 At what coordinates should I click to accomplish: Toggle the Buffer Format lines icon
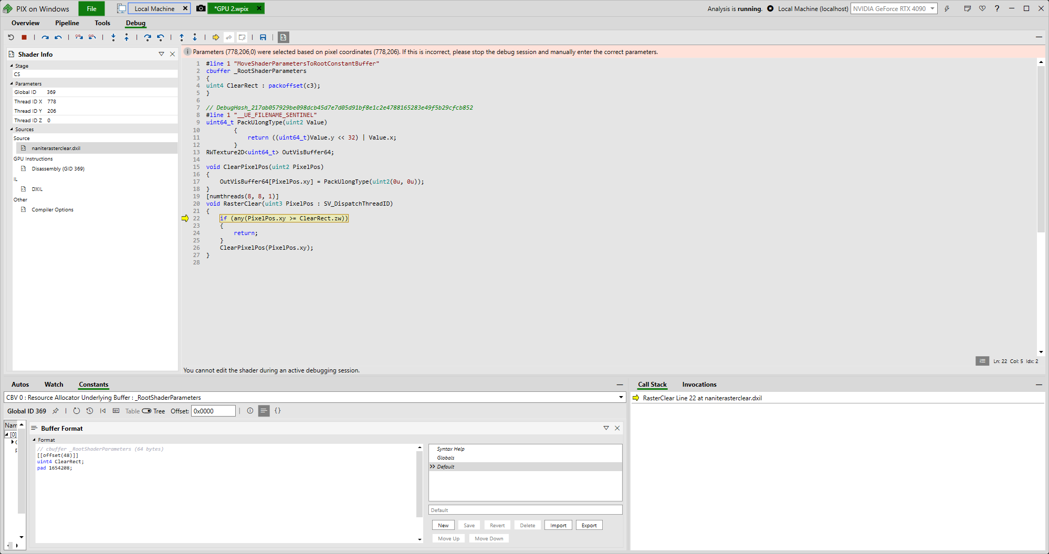264,411
